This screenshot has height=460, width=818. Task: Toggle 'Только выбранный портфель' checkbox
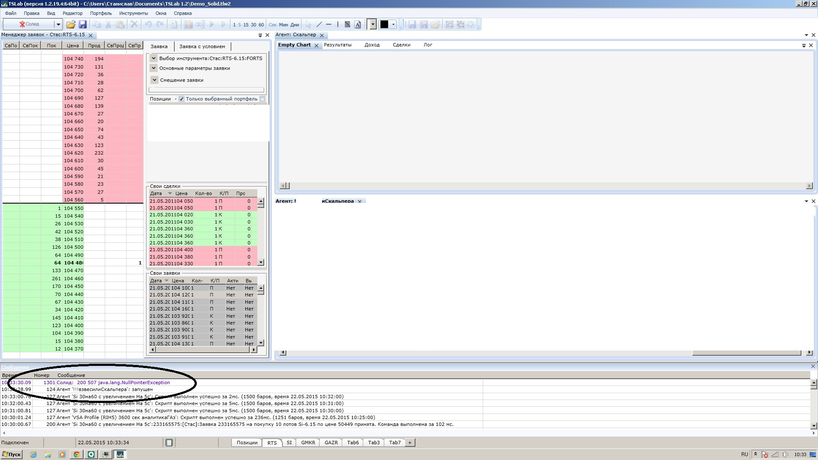pos(181,99)
